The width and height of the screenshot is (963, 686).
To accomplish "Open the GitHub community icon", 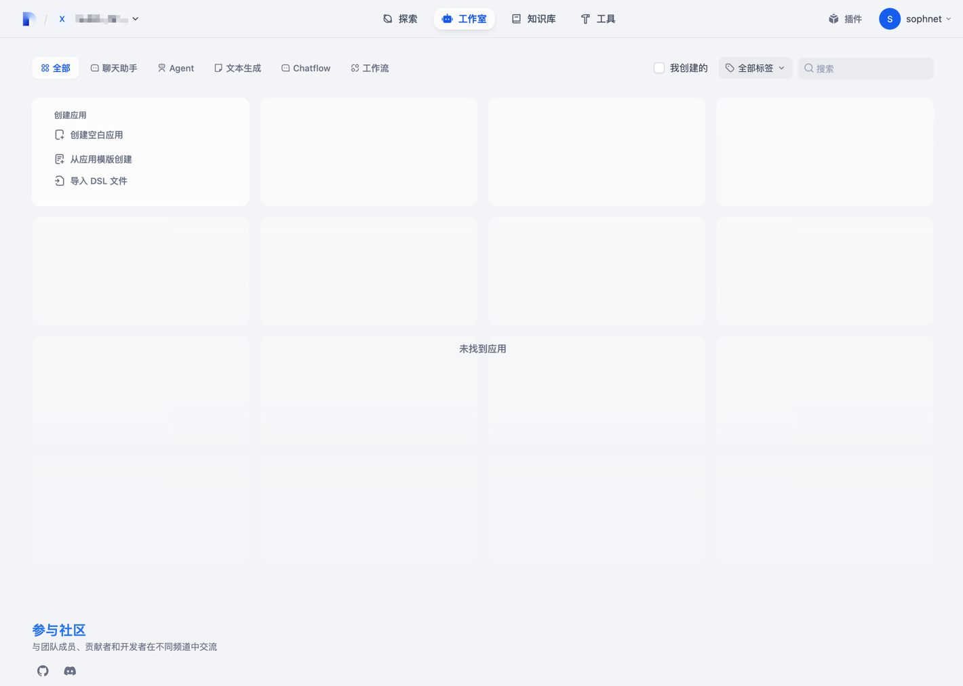I will [x=43, y=670].
